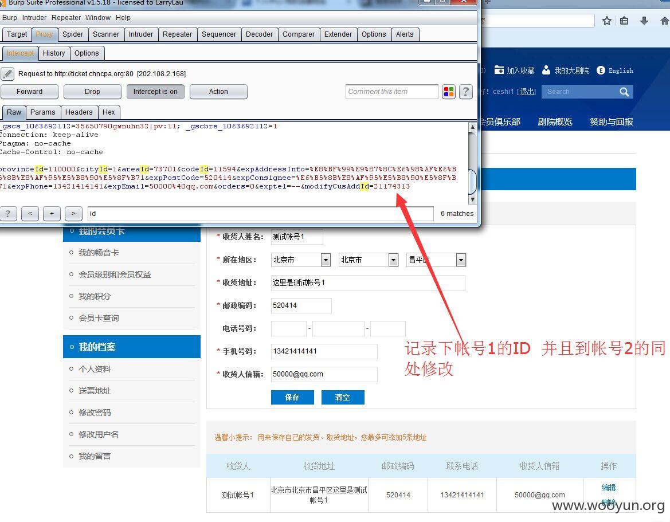Switch to the Decoder tab
This screenshot has height=522, width=670.
click(x=259, y=34)
